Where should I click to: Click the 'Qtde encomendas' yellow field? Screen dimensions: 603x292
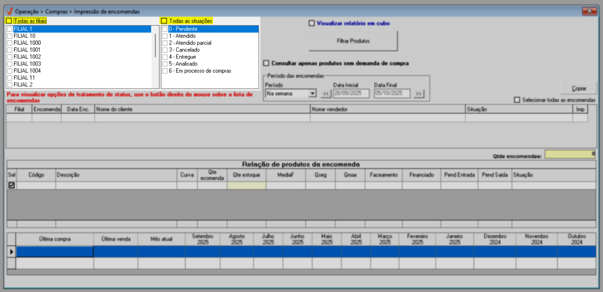[570, 154]
